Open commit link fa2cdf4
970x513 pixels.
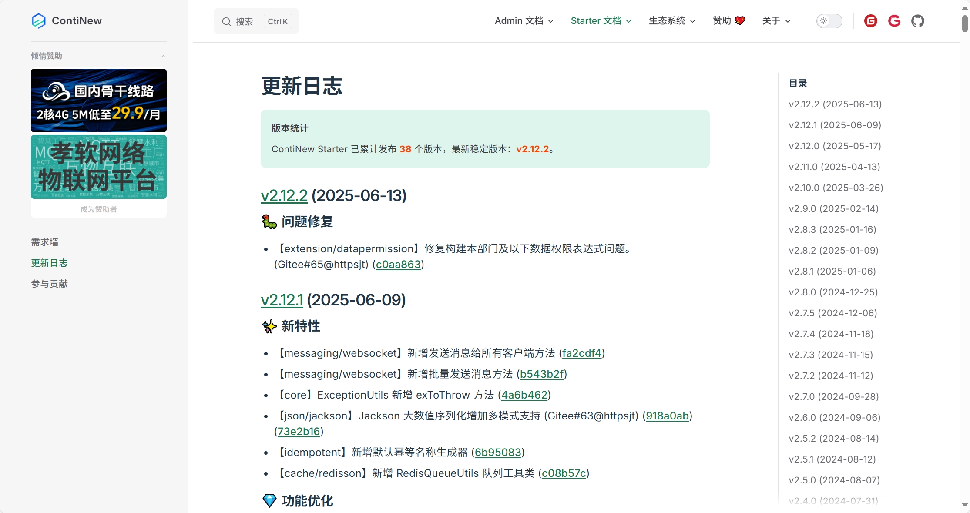click(582, 353)
